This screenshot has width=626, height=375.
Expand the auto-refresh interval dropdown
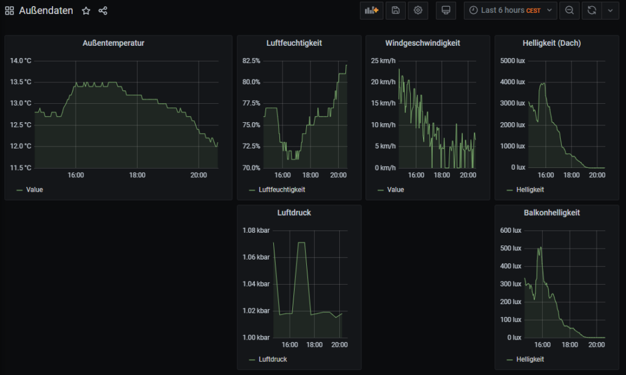pos(610,10)
